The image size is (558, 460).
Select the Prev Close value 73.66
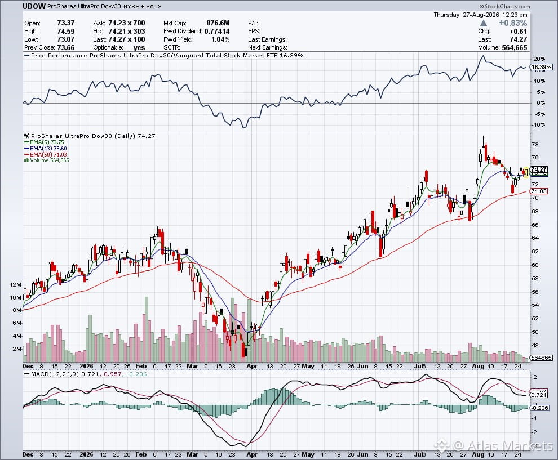[x=66, y=48]
